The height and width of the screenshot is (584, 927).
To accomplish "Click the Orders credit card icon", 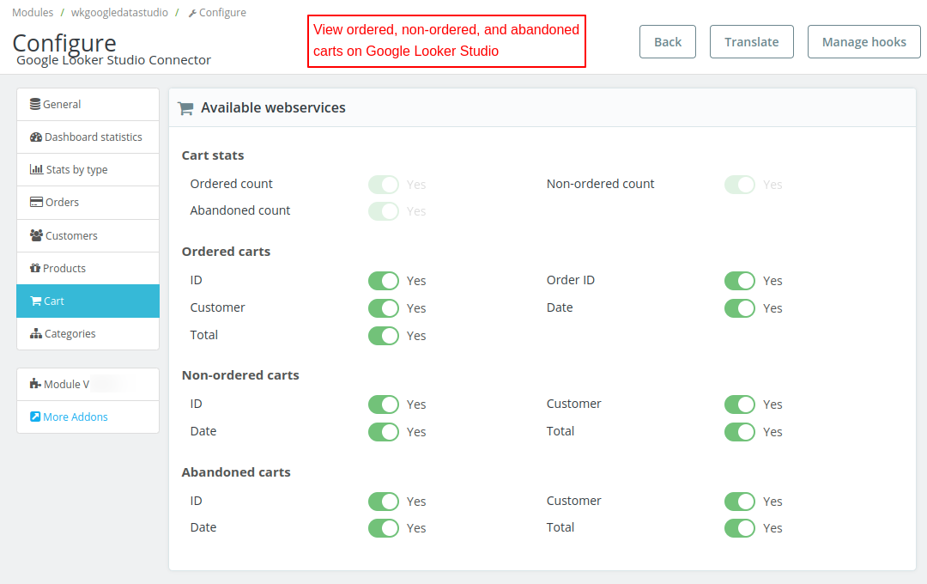I will click(x=36, y=203).
